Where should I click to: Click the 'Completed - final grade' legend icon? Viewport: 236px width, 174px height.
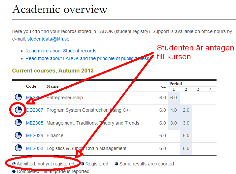tap(14, 171)
